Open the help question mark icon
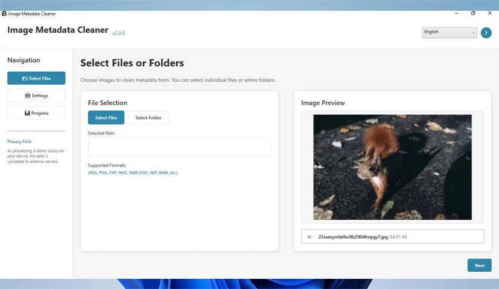Image resolution: width=499 pixels, height=289 pixels. pyautogui.click(x=486, y=33)
